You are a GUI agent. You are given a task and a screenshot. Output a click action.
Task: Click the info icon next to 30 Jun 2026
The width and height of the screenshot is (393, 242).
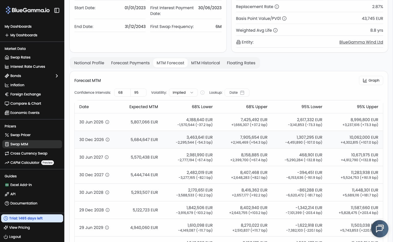107,122
